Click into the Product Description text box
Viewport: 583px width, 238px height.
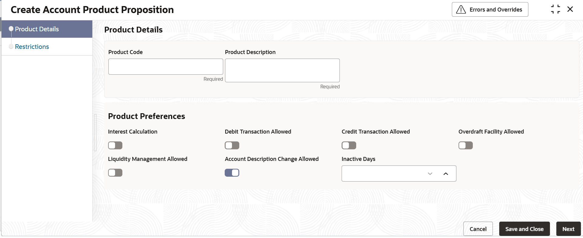282,70
